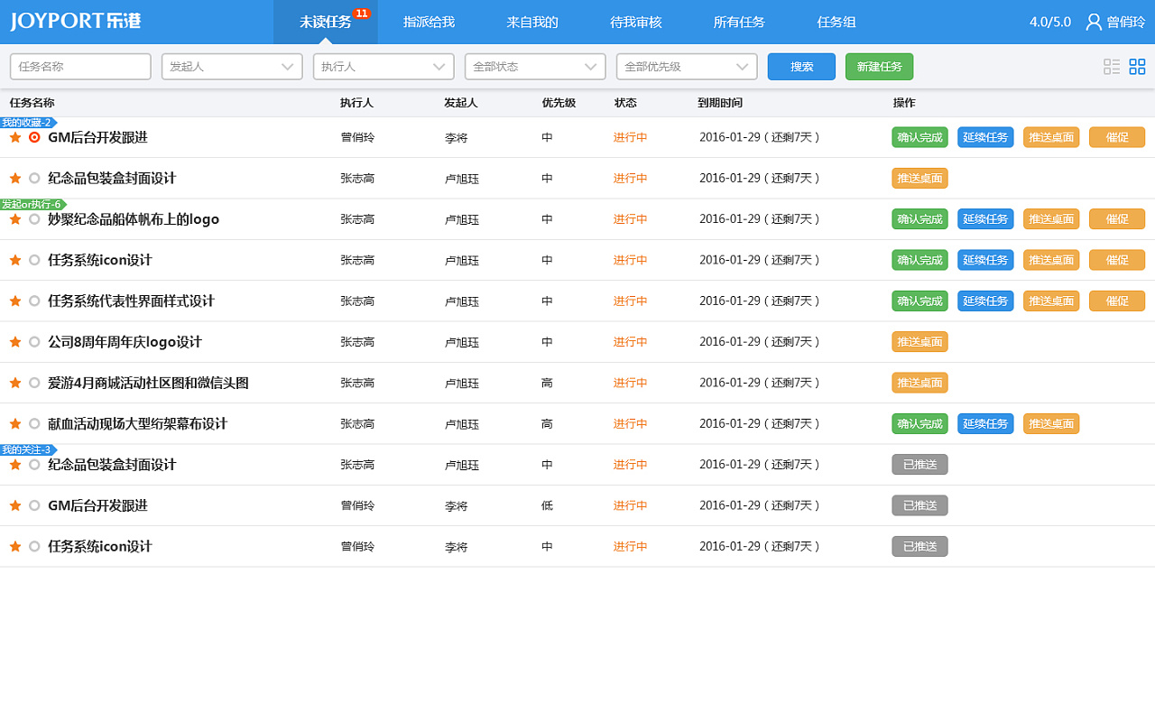Click 已推送 on the low-priority GM后台开发跟进 row
The height and width of the screenshot is (722, 1155).
(x=919, y=505)
